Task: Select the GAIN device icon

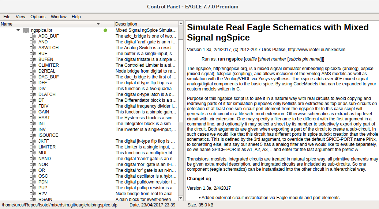Action: [x=33, y=112]
